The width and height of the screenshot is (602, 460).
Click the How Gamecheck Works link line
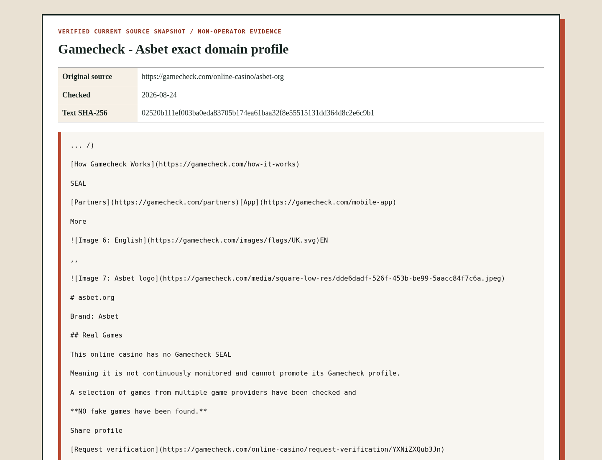(x=185, y=164)
